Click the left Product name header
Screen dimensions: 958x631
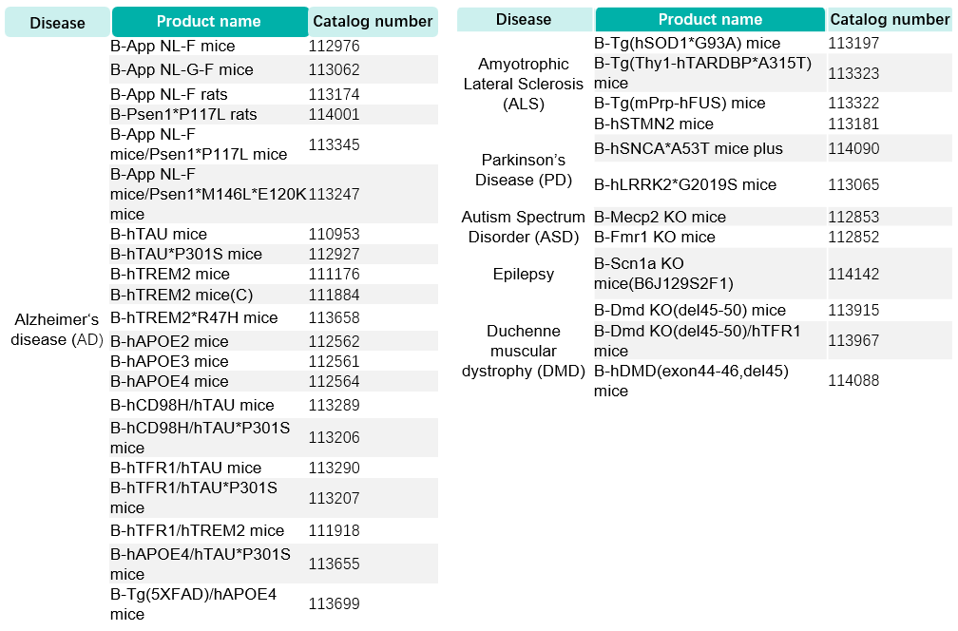209,22
